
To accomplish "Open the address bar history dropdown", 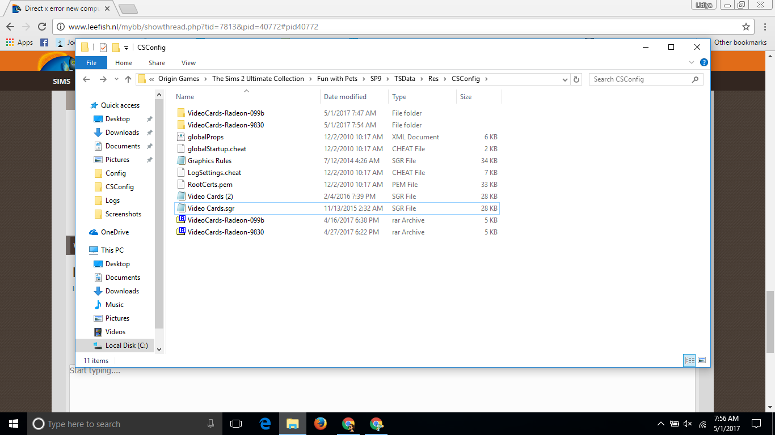I will (x=565, y=79).
